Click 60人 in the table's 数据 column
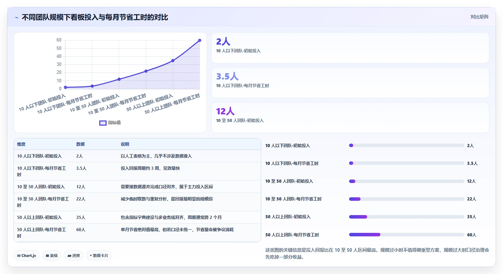This screenshot has height=274, width=503. point(81,230)
